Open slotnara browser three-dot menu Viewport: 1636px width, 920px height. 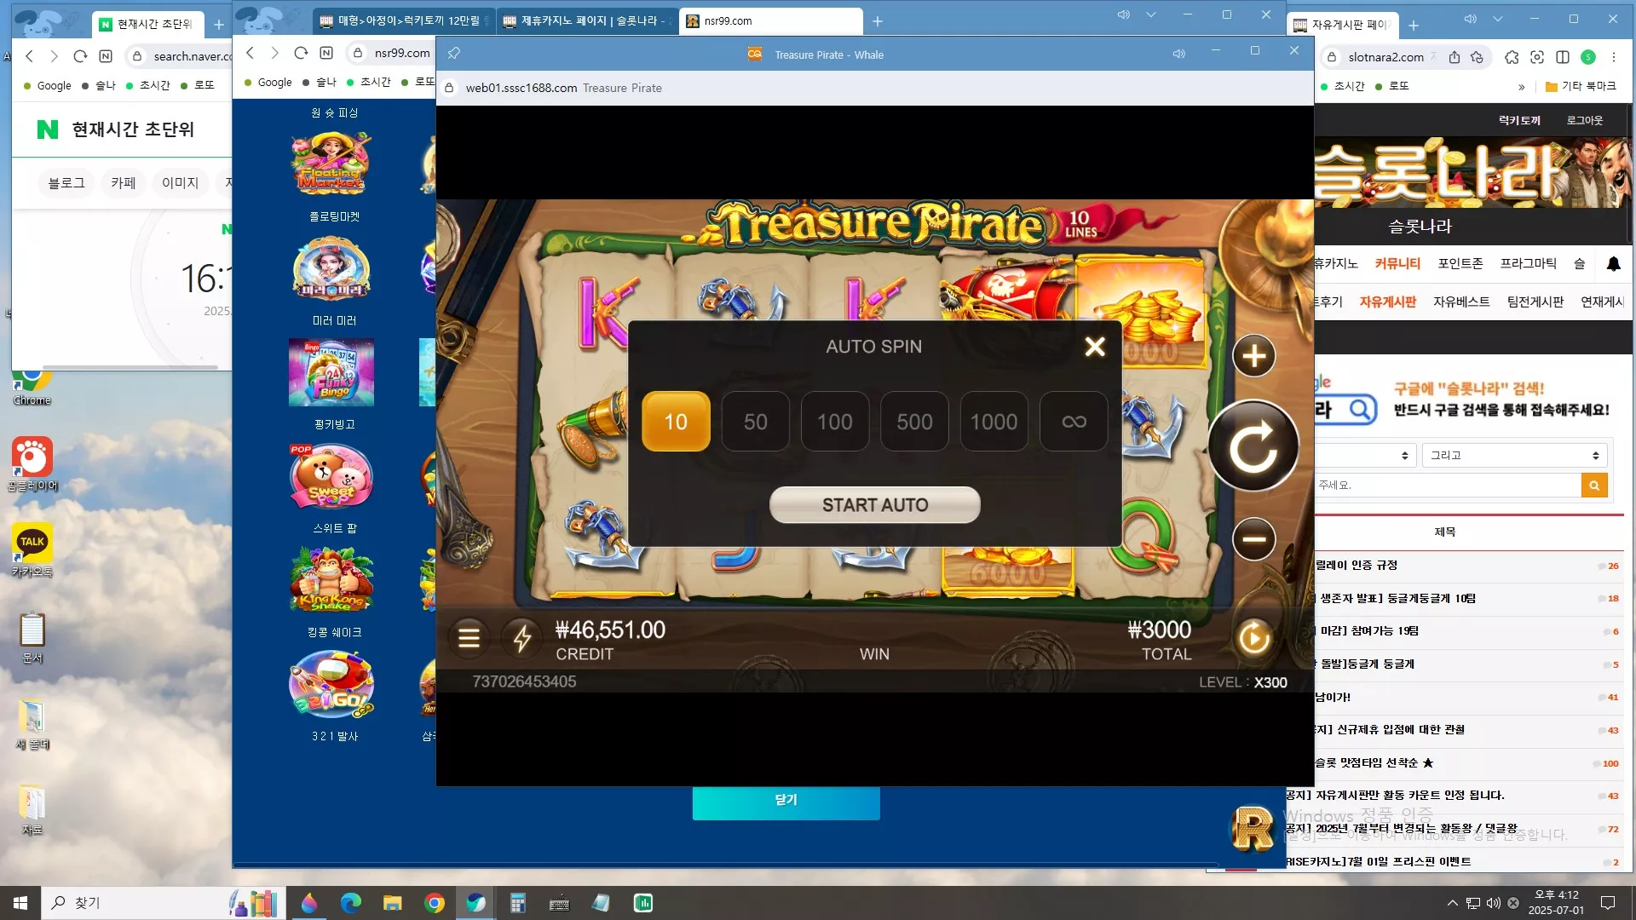(x=1614, y=57)
